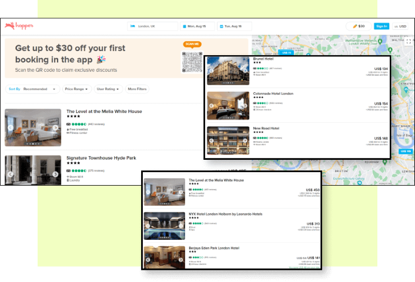The height and width of the screenshot is (282, 415).
Task: Open the Tue, Aug 16 check-out date
Action: point(234,26)
